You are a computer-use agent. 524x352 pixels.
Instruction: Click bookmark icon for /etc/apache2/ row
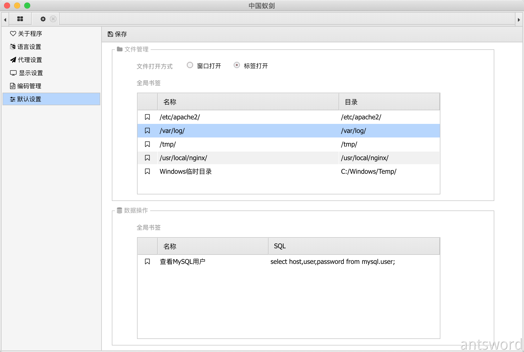[x=147, y=117]
